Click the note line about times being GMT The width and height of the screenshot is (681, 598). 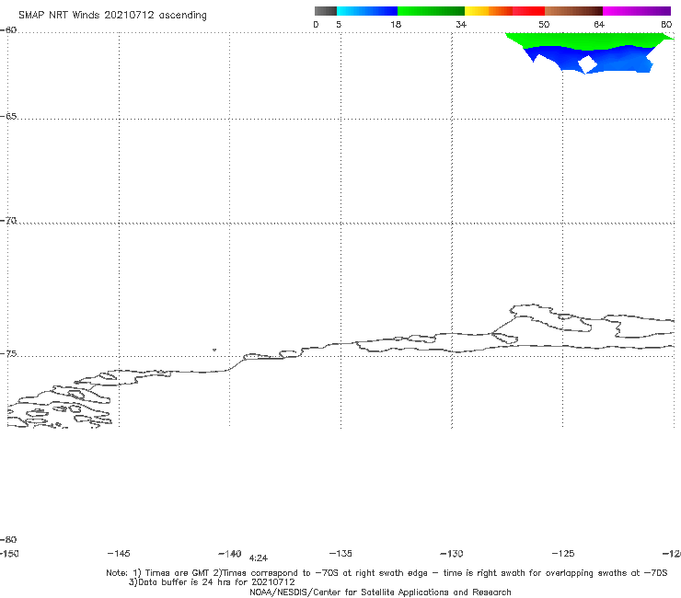[x=387, y=573]
